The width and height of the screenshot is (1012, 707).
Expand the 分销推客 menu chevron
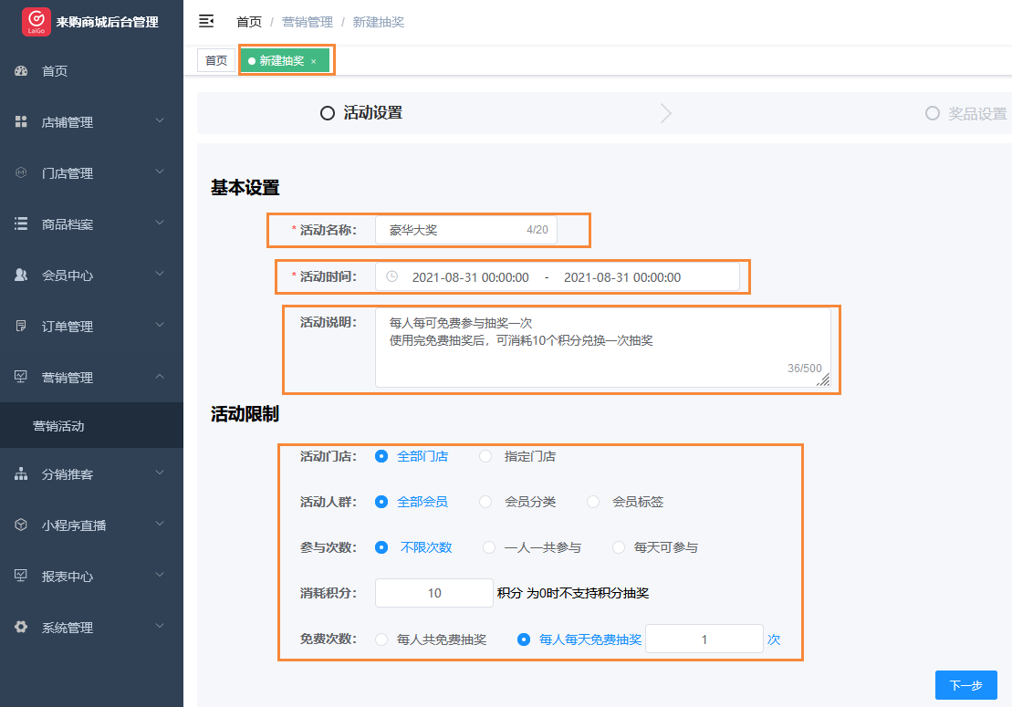pyautogui.click(x=160, y=473)
